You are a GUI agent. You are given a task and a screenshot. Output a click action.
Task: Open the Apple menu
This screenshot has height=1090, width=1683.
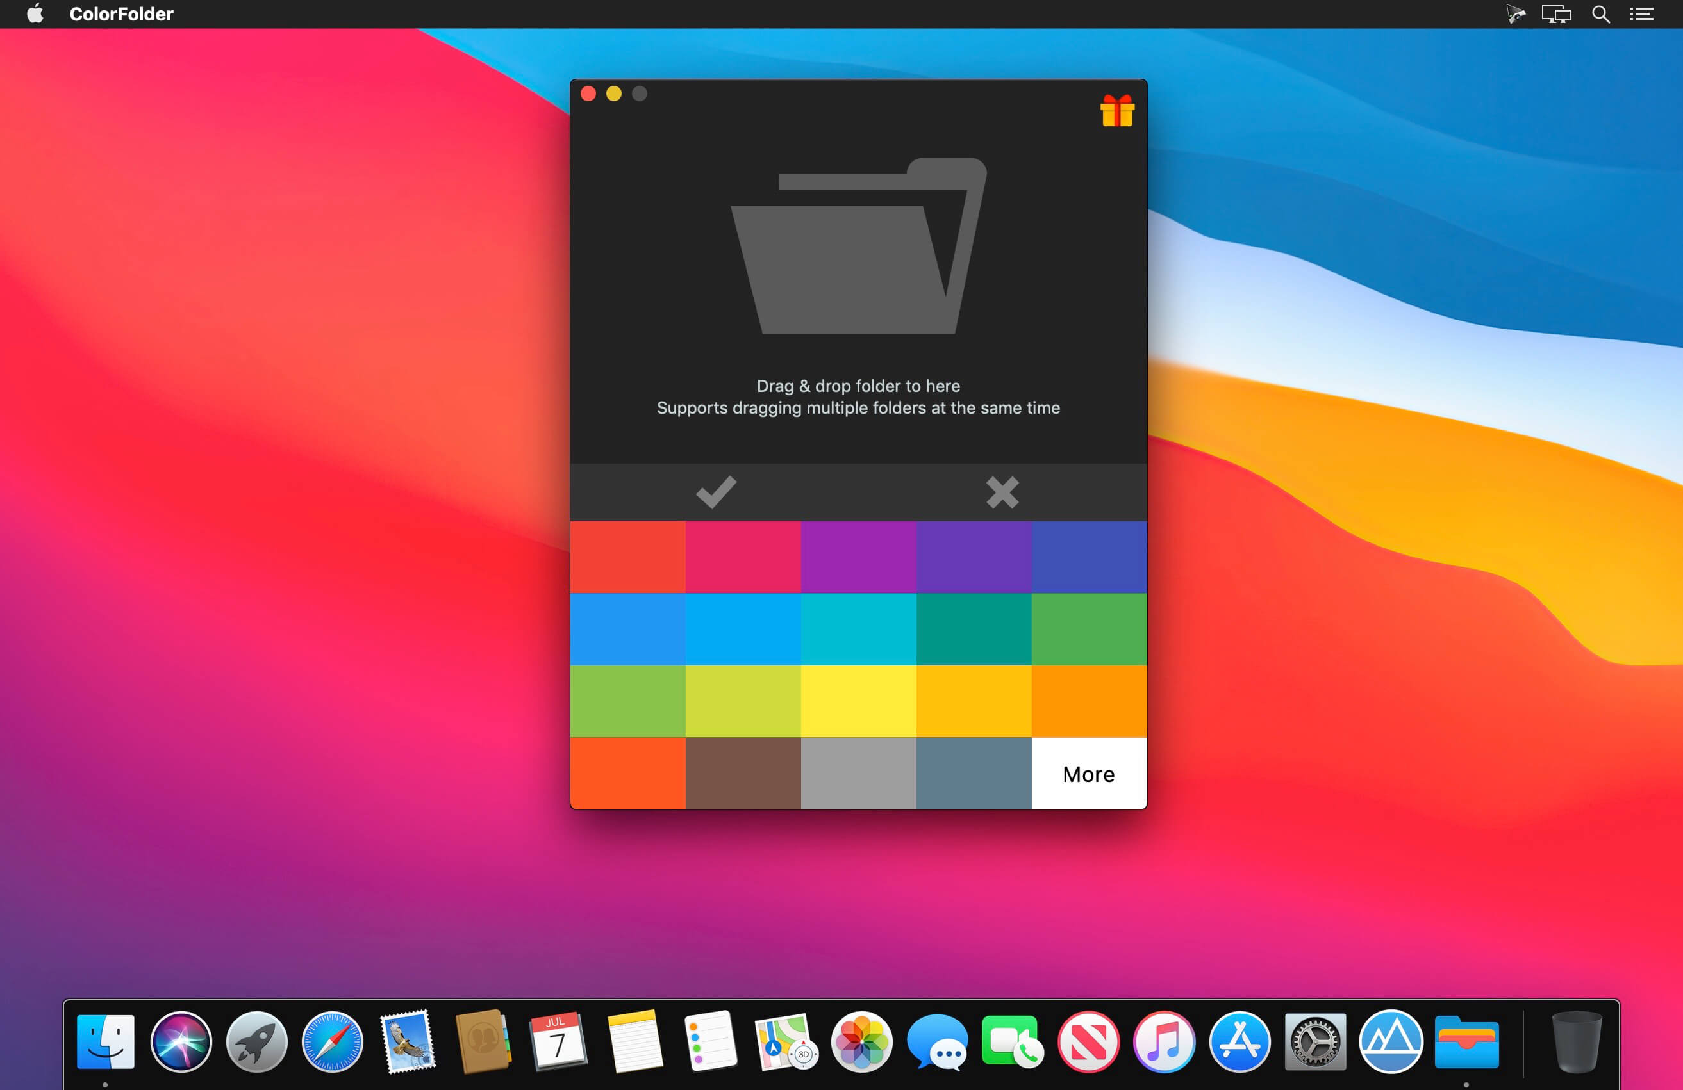point(35,14)
